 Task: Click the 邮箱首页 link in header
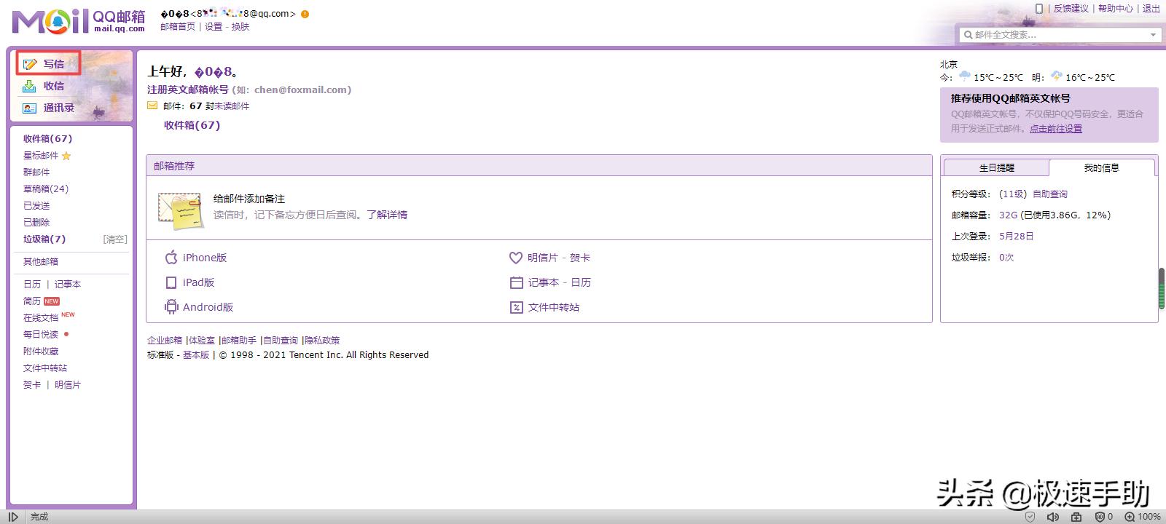[178, 27]
